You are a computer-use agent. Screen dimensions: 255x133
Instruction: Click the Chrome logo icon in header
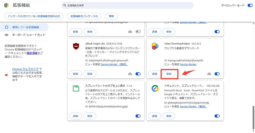pyautogui.click(x=6, y=5)
